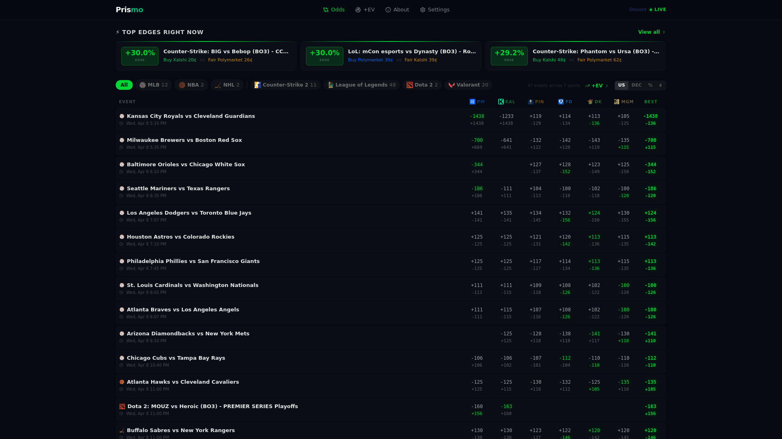Click View all top edges
This screenshot has width=782, height=439.
[652, 32]
